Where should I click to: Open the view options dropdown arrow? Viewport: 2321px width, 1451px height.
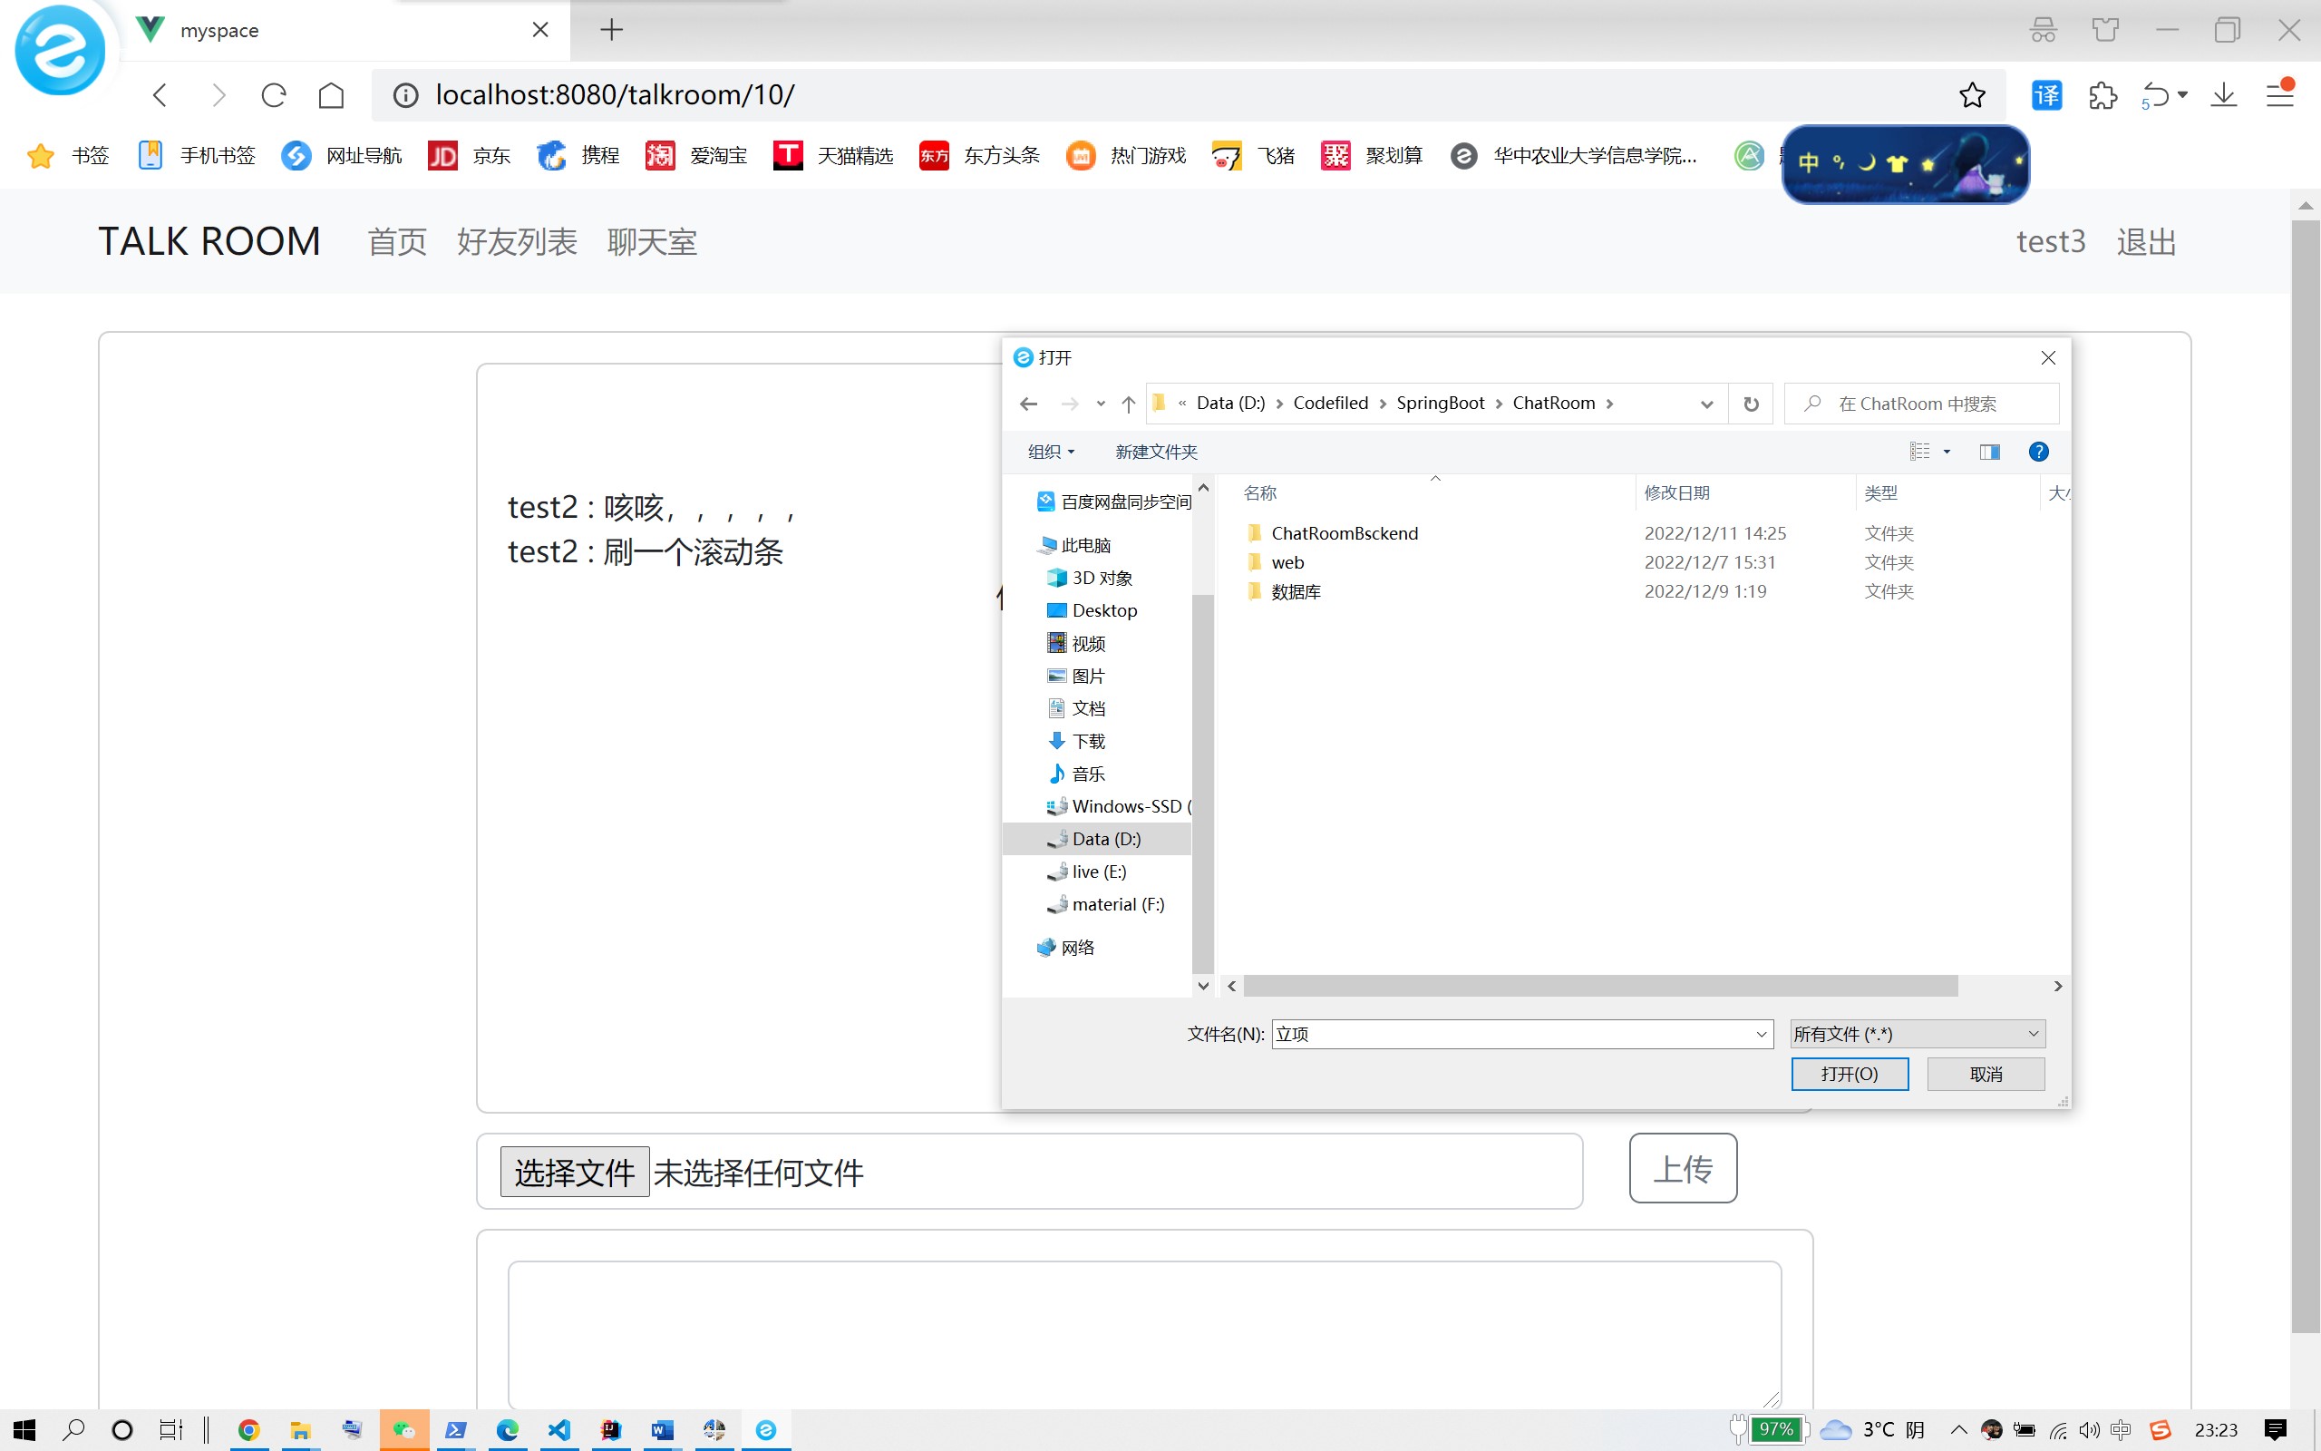click(x=1947, y=451)
